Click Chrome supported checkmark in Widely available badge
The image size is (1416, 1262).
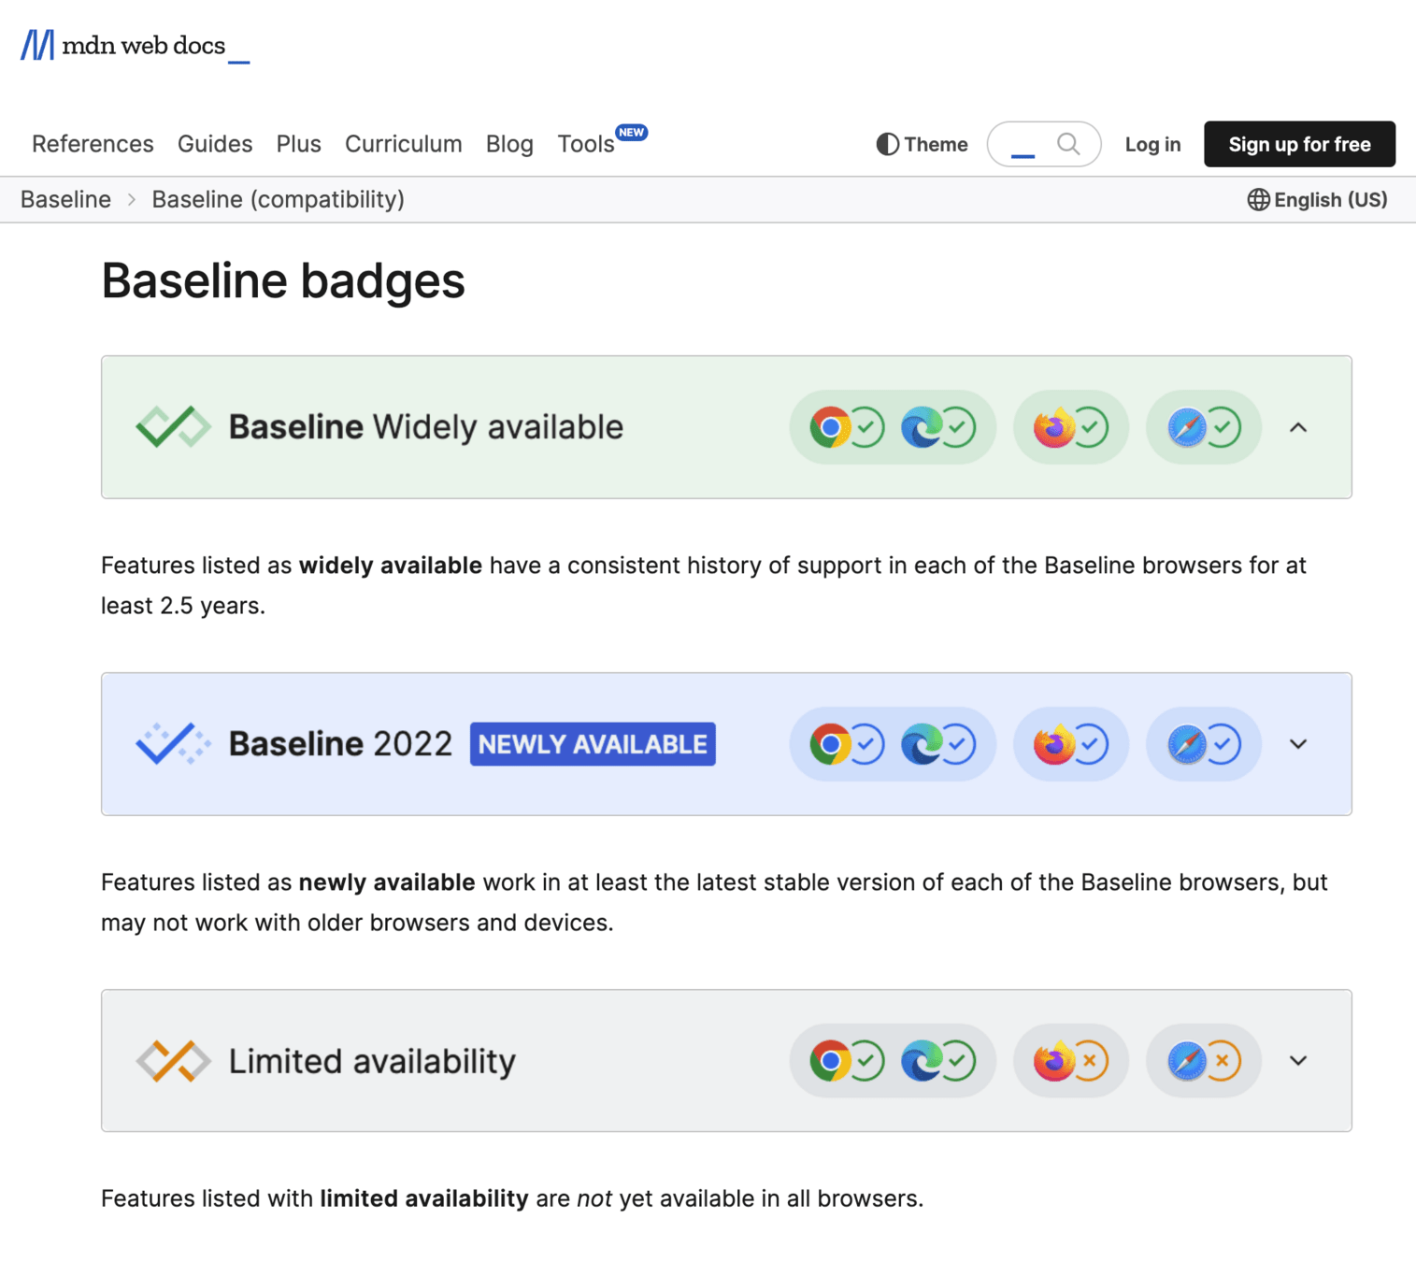click(x=866, y=427)
